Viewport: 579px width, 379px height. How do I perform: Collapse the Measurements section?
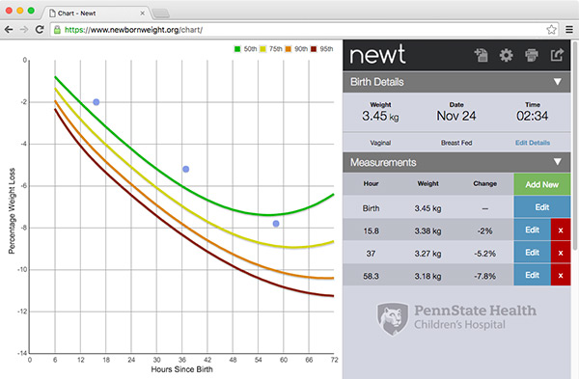pos(558,162)
